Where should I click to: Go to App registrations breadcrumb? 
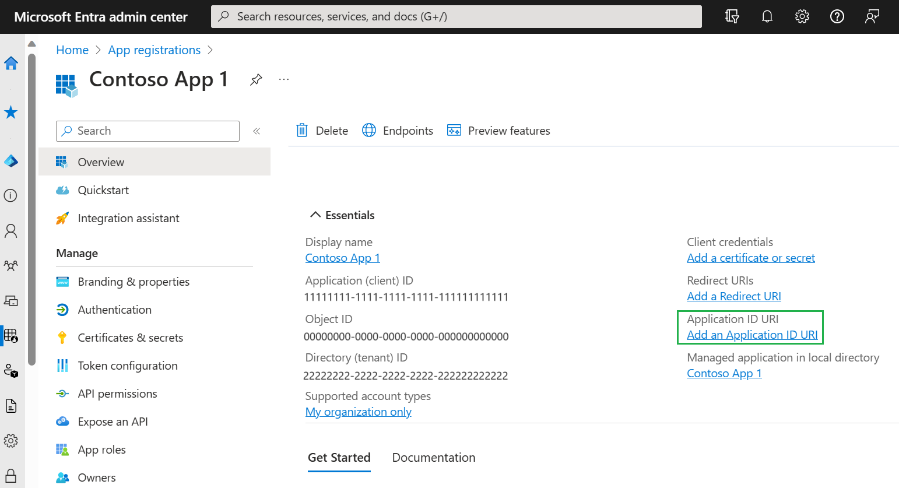[154, 50]
